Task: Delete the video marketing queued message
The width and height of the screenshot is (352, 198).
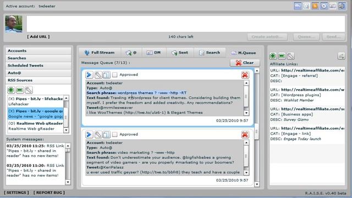Action: [245, 134]
